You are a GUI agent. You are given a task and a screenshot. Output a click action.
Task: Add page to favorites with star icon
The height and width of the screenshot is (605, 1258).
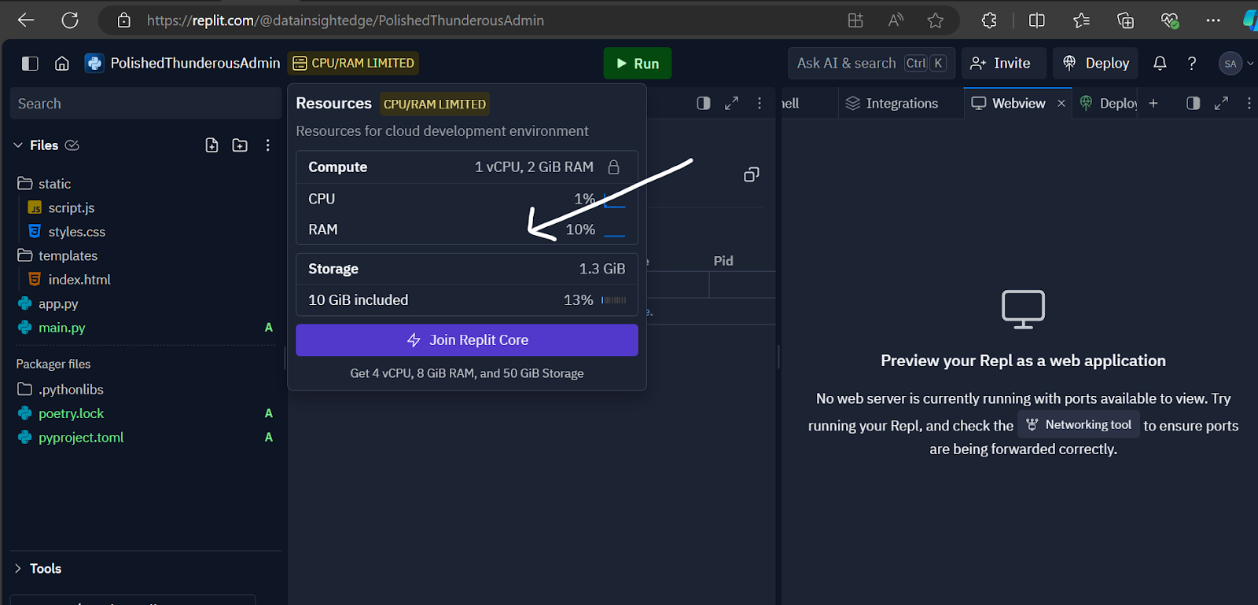pos(935,20)
